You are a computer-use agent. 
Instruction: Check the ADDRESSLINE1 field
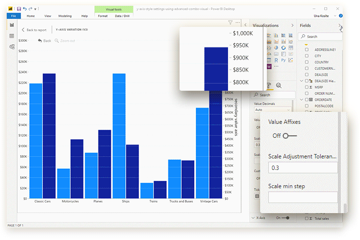[x=307, y=49]
